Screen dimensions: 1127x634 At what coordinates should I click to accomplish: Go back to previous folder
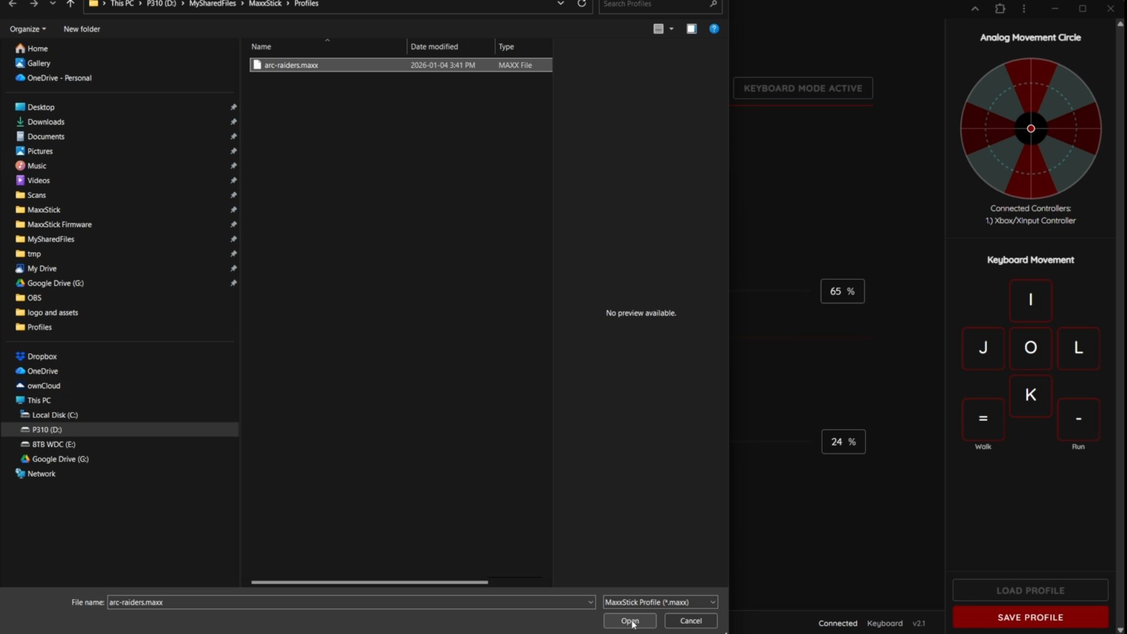click(x=12, y=4)
